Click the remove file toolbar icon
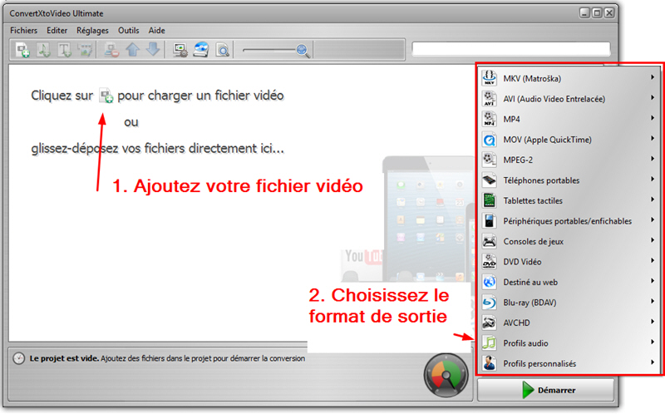 click(111, 50)
